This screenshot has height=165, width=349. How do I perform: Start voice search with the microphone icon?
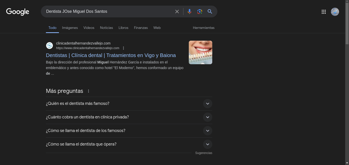click(x=190, y=12)
